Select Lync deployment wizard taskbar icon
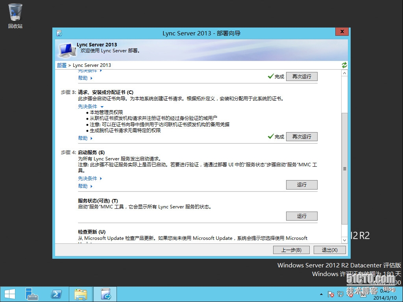The height and width of the screenshot is (302, 403). pyautogui.click(x=105, y=294)
